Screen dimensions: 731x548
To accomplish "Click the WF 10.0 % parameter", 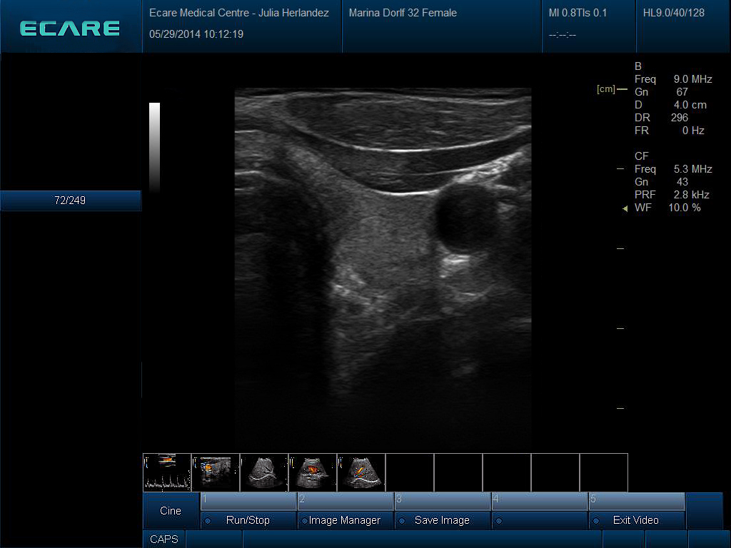I will (x=667, y=208).
